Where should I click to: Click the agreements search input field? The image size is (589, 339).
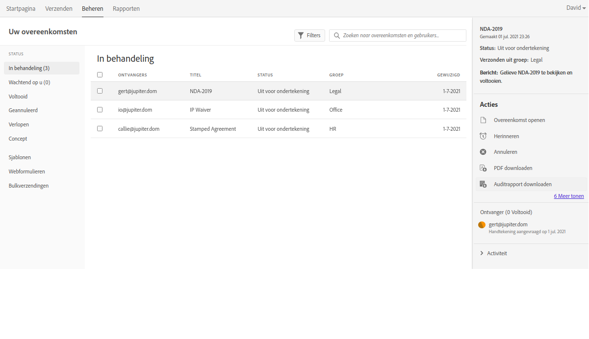point(402,35)
